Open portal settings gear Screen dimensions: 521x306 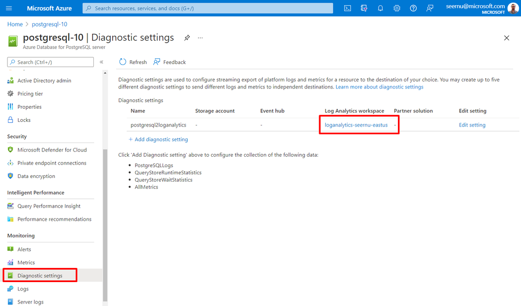pos(397,8)
